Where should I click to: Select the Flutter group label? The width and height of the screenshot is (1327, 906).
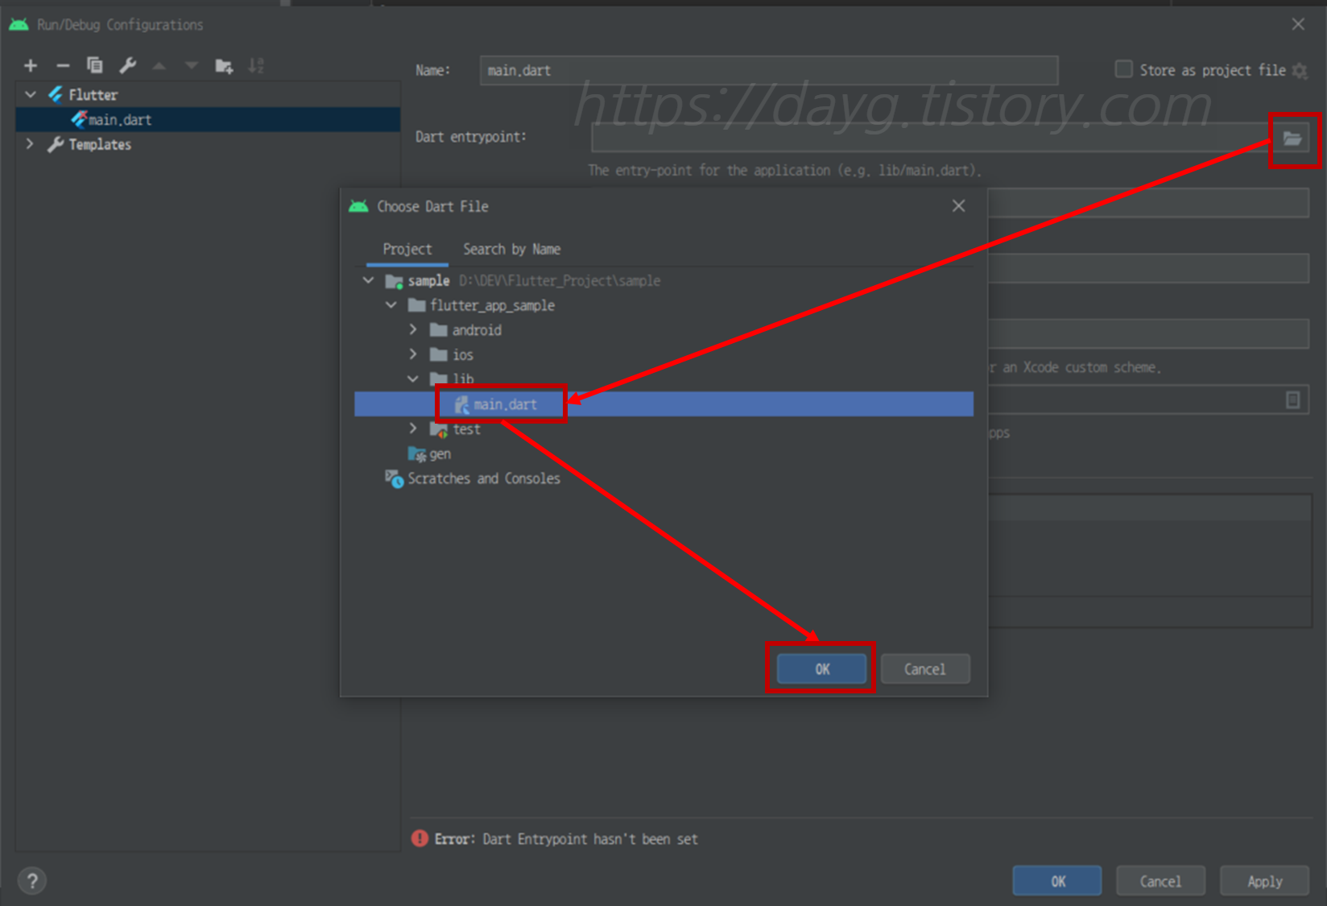[93, 95]
